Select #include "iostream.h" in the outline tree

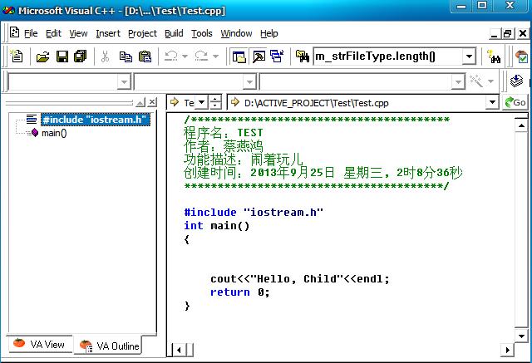(x=95, y=120)
